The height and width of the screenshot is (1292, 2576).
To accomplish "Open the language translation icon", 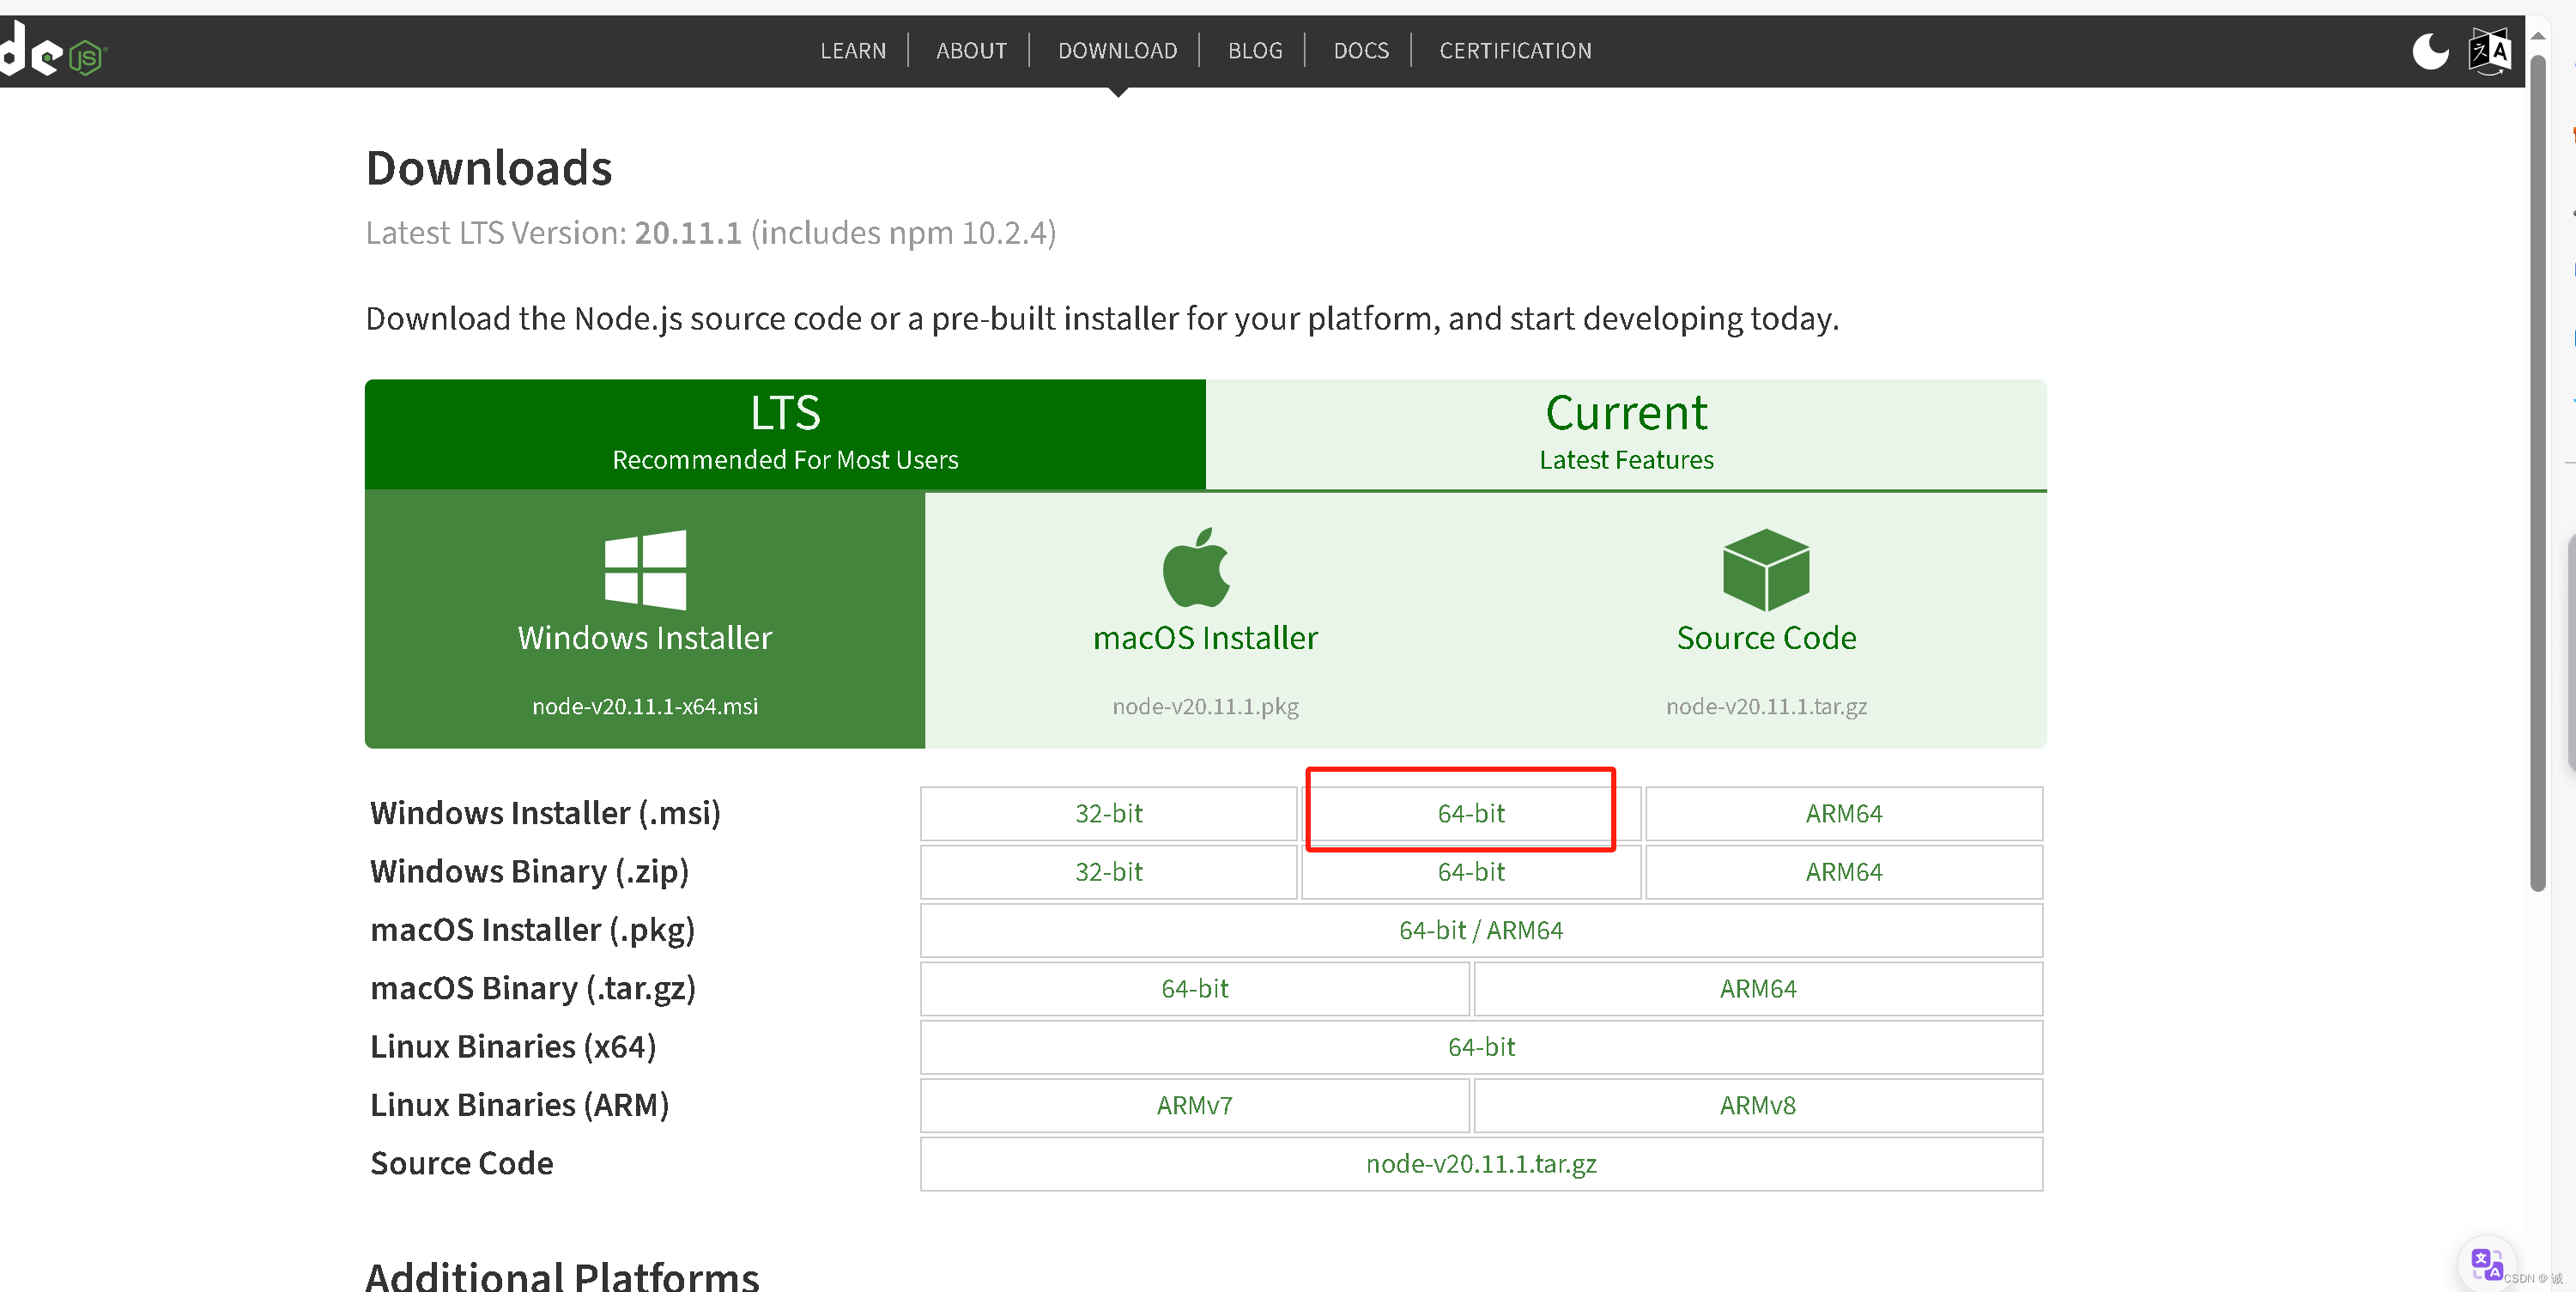I will [2489, 51].
